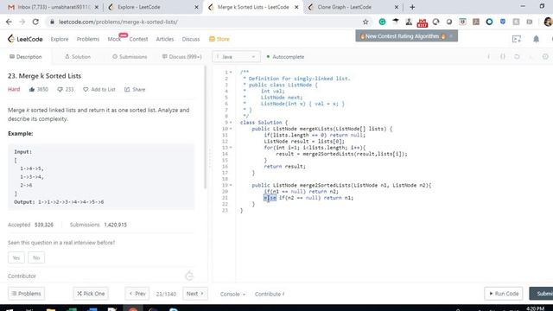Reload the LeetCode page
Screen dimensions: 553x311
pos(35,22)
